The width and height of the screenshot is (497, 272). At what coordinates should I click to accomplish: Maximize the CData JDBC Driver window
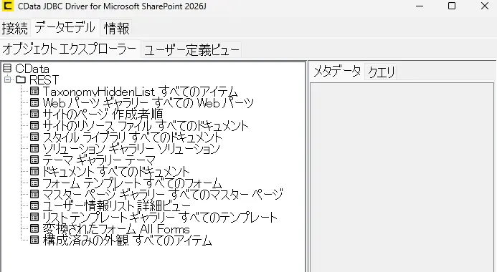pyautogui.click(x=452, y=6)
